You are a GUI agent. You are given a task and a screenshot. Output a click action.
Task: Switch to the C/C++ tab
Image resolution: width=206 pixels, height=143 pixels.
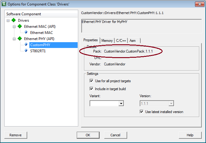(x=121, y=41)
